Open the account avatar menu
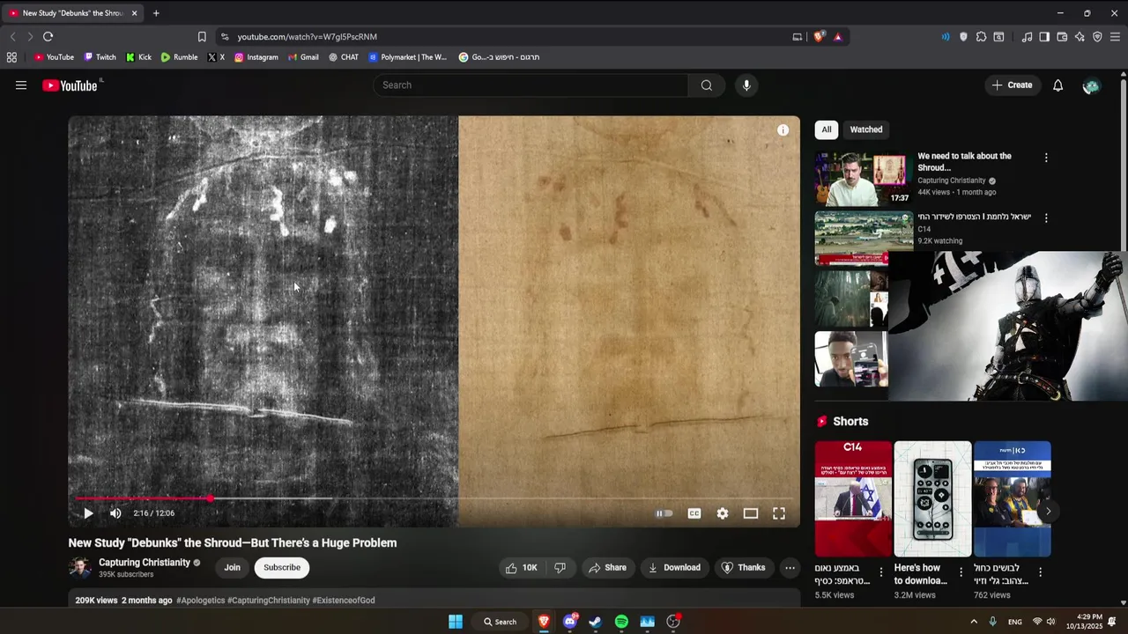 click(x=1091, y=85)
